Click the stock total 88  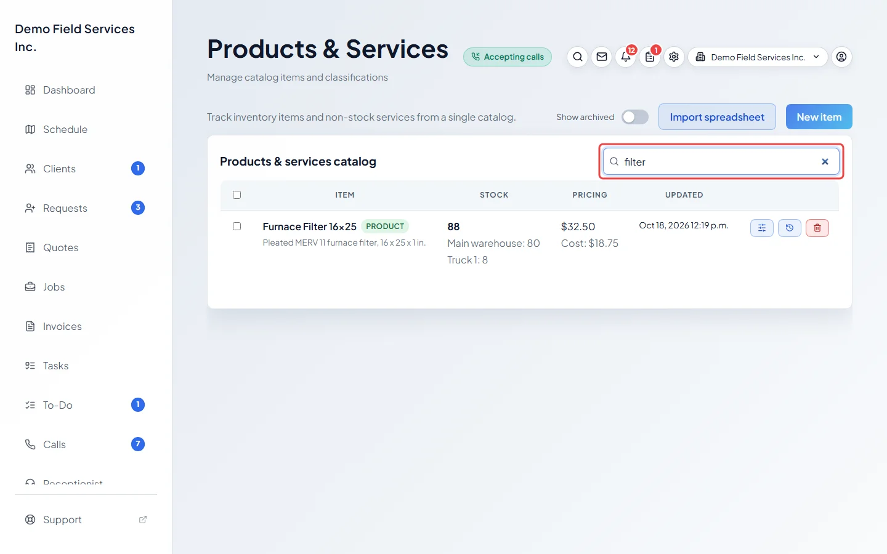(x=453, y=227)
